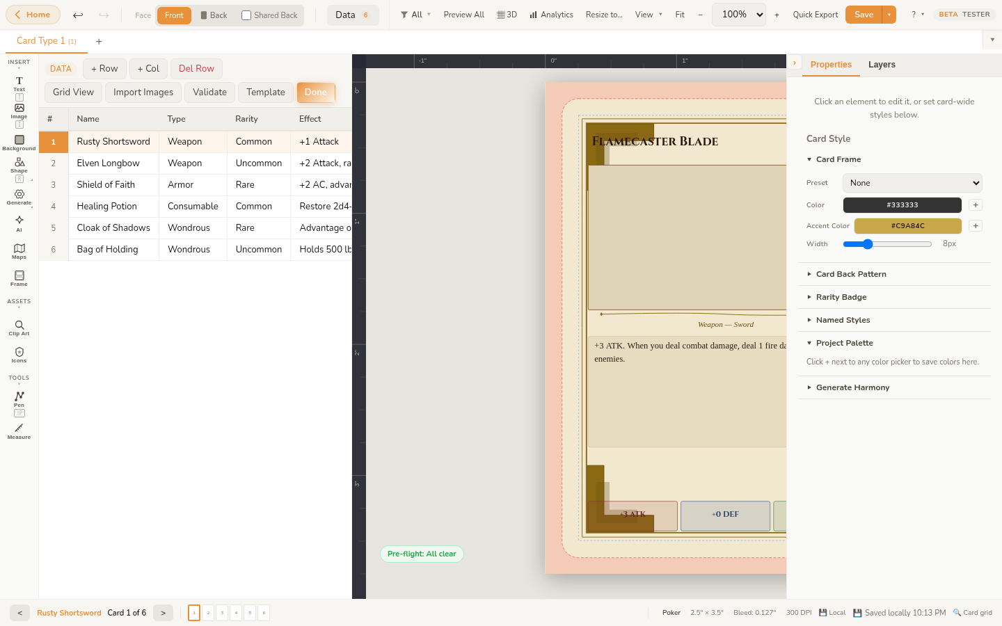
Task: Click the Del Row button
Action: [x=196, y=69]
